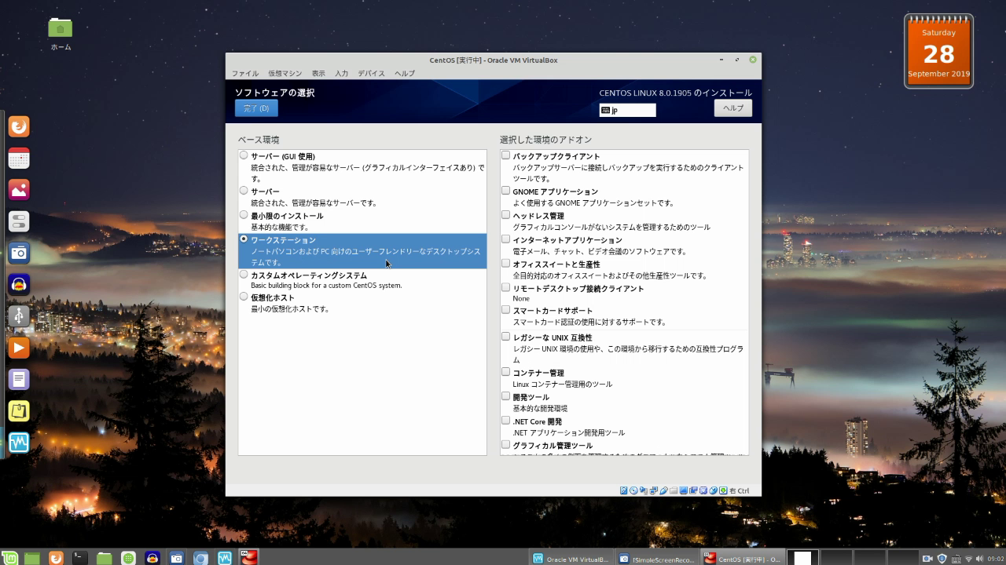Switch to Oracle VM VirtualBox taskbar window
The width and height of the screenshot is (1006, 565).
[x=571, y=559]
